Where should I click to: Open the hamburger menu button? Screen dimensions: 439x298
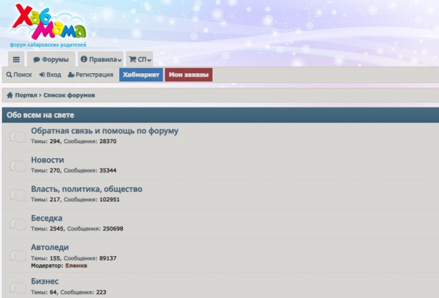pos(16,60)
